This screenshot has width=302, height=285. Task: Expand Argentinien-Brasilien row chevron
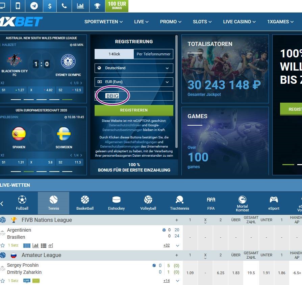(178, 246)
